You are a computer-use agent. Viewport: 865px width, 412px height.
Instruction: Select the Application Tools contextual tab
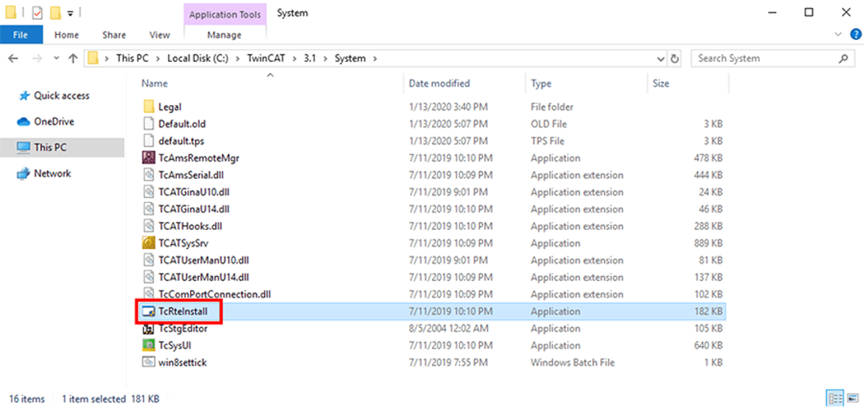(224, 14)
